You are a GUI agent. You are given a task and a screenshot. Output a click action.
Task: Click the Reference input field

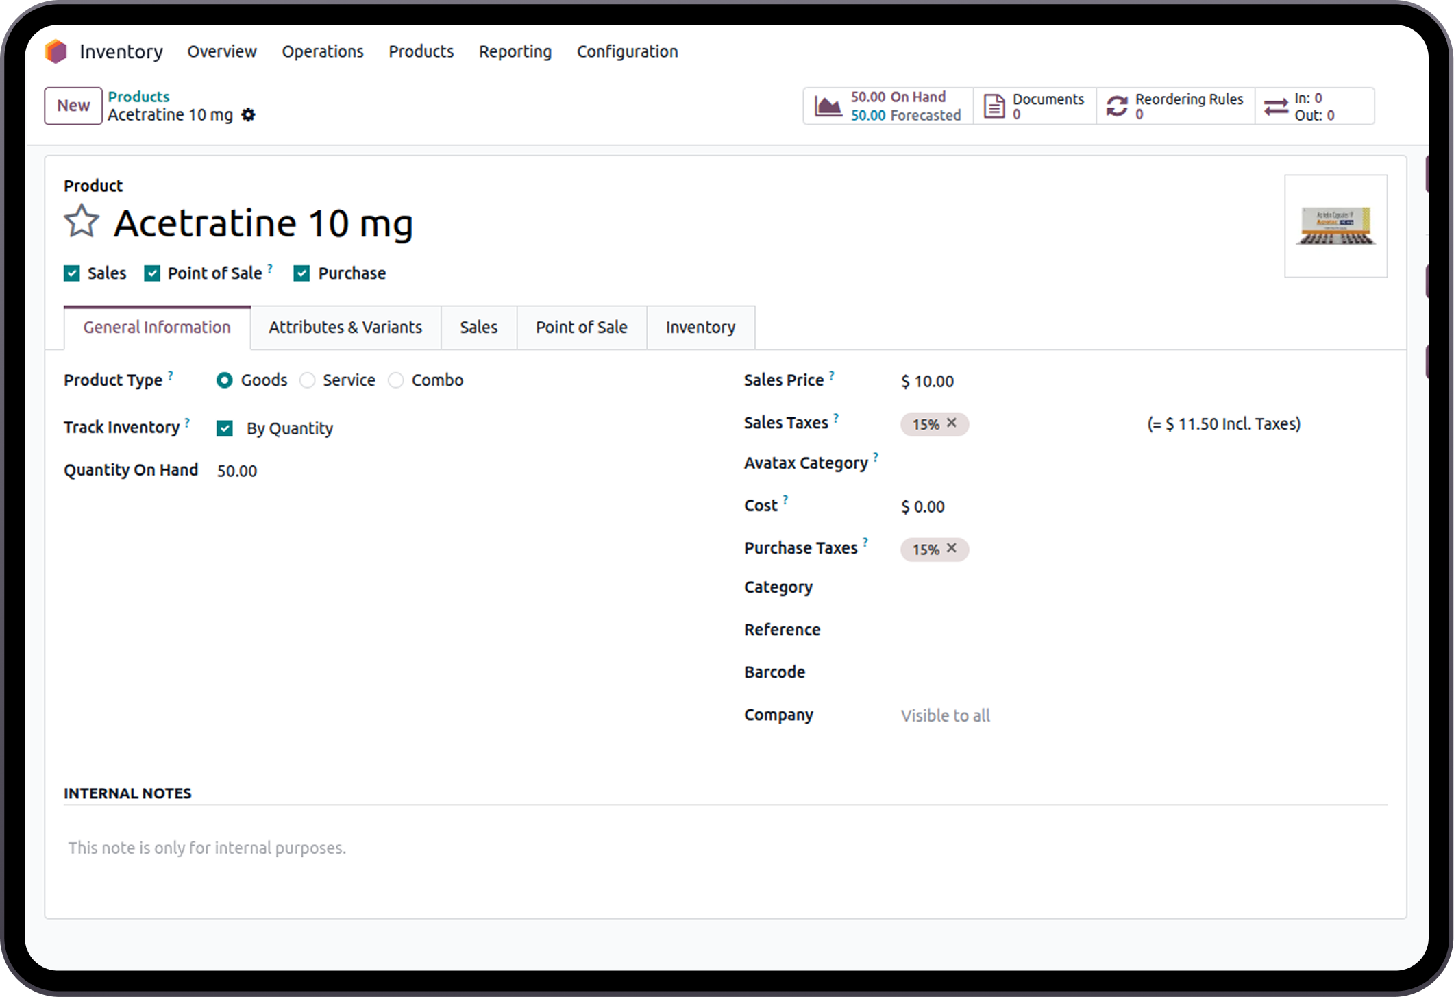pyautogui.click(x=1143, y=630)
